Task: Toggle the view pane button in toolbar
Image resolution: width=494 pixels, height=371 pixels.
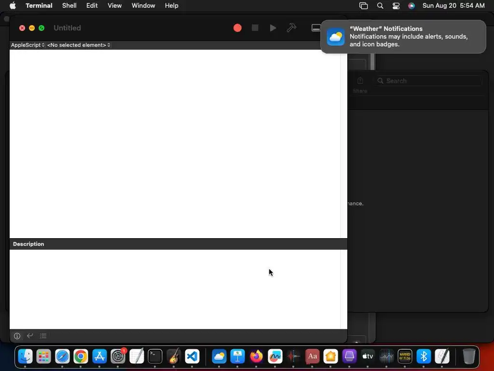Action: pyautogui.click(x=316, y=28)
